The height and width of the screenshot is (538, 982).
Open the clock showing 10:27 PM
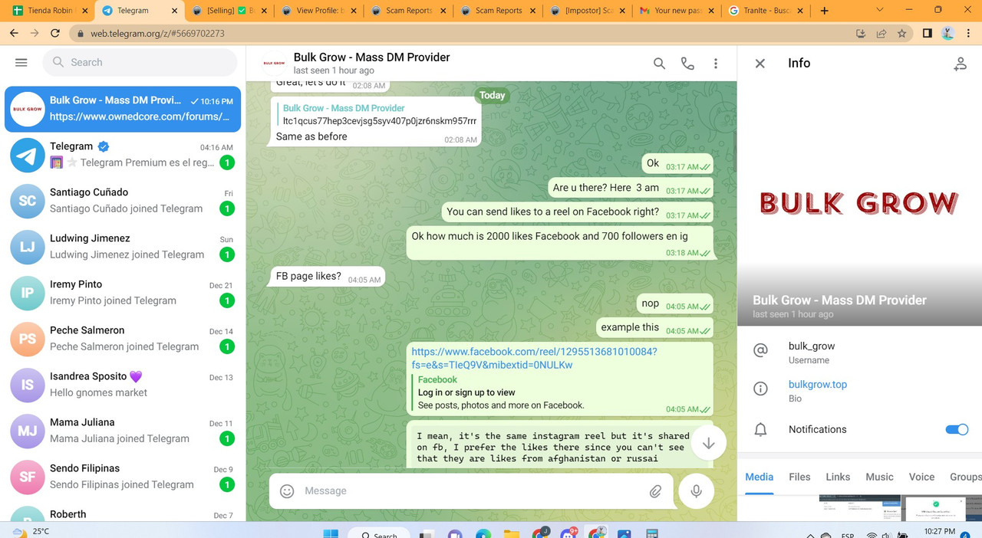tap(939, 533)
